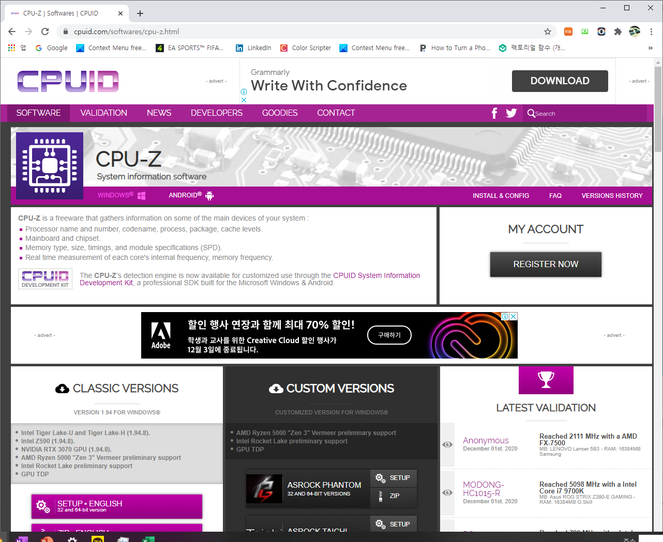Reload the page
This screenshot has height=542, width=663.
point(45,32)
